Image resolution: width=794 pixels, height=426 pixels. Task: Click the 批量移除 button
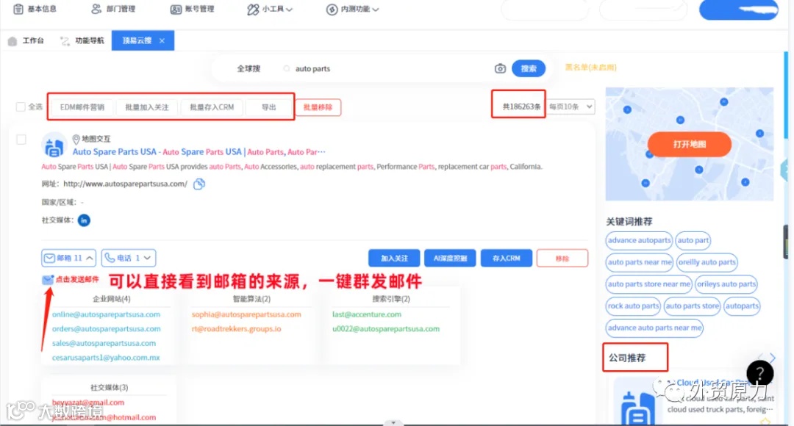(318, 107)
